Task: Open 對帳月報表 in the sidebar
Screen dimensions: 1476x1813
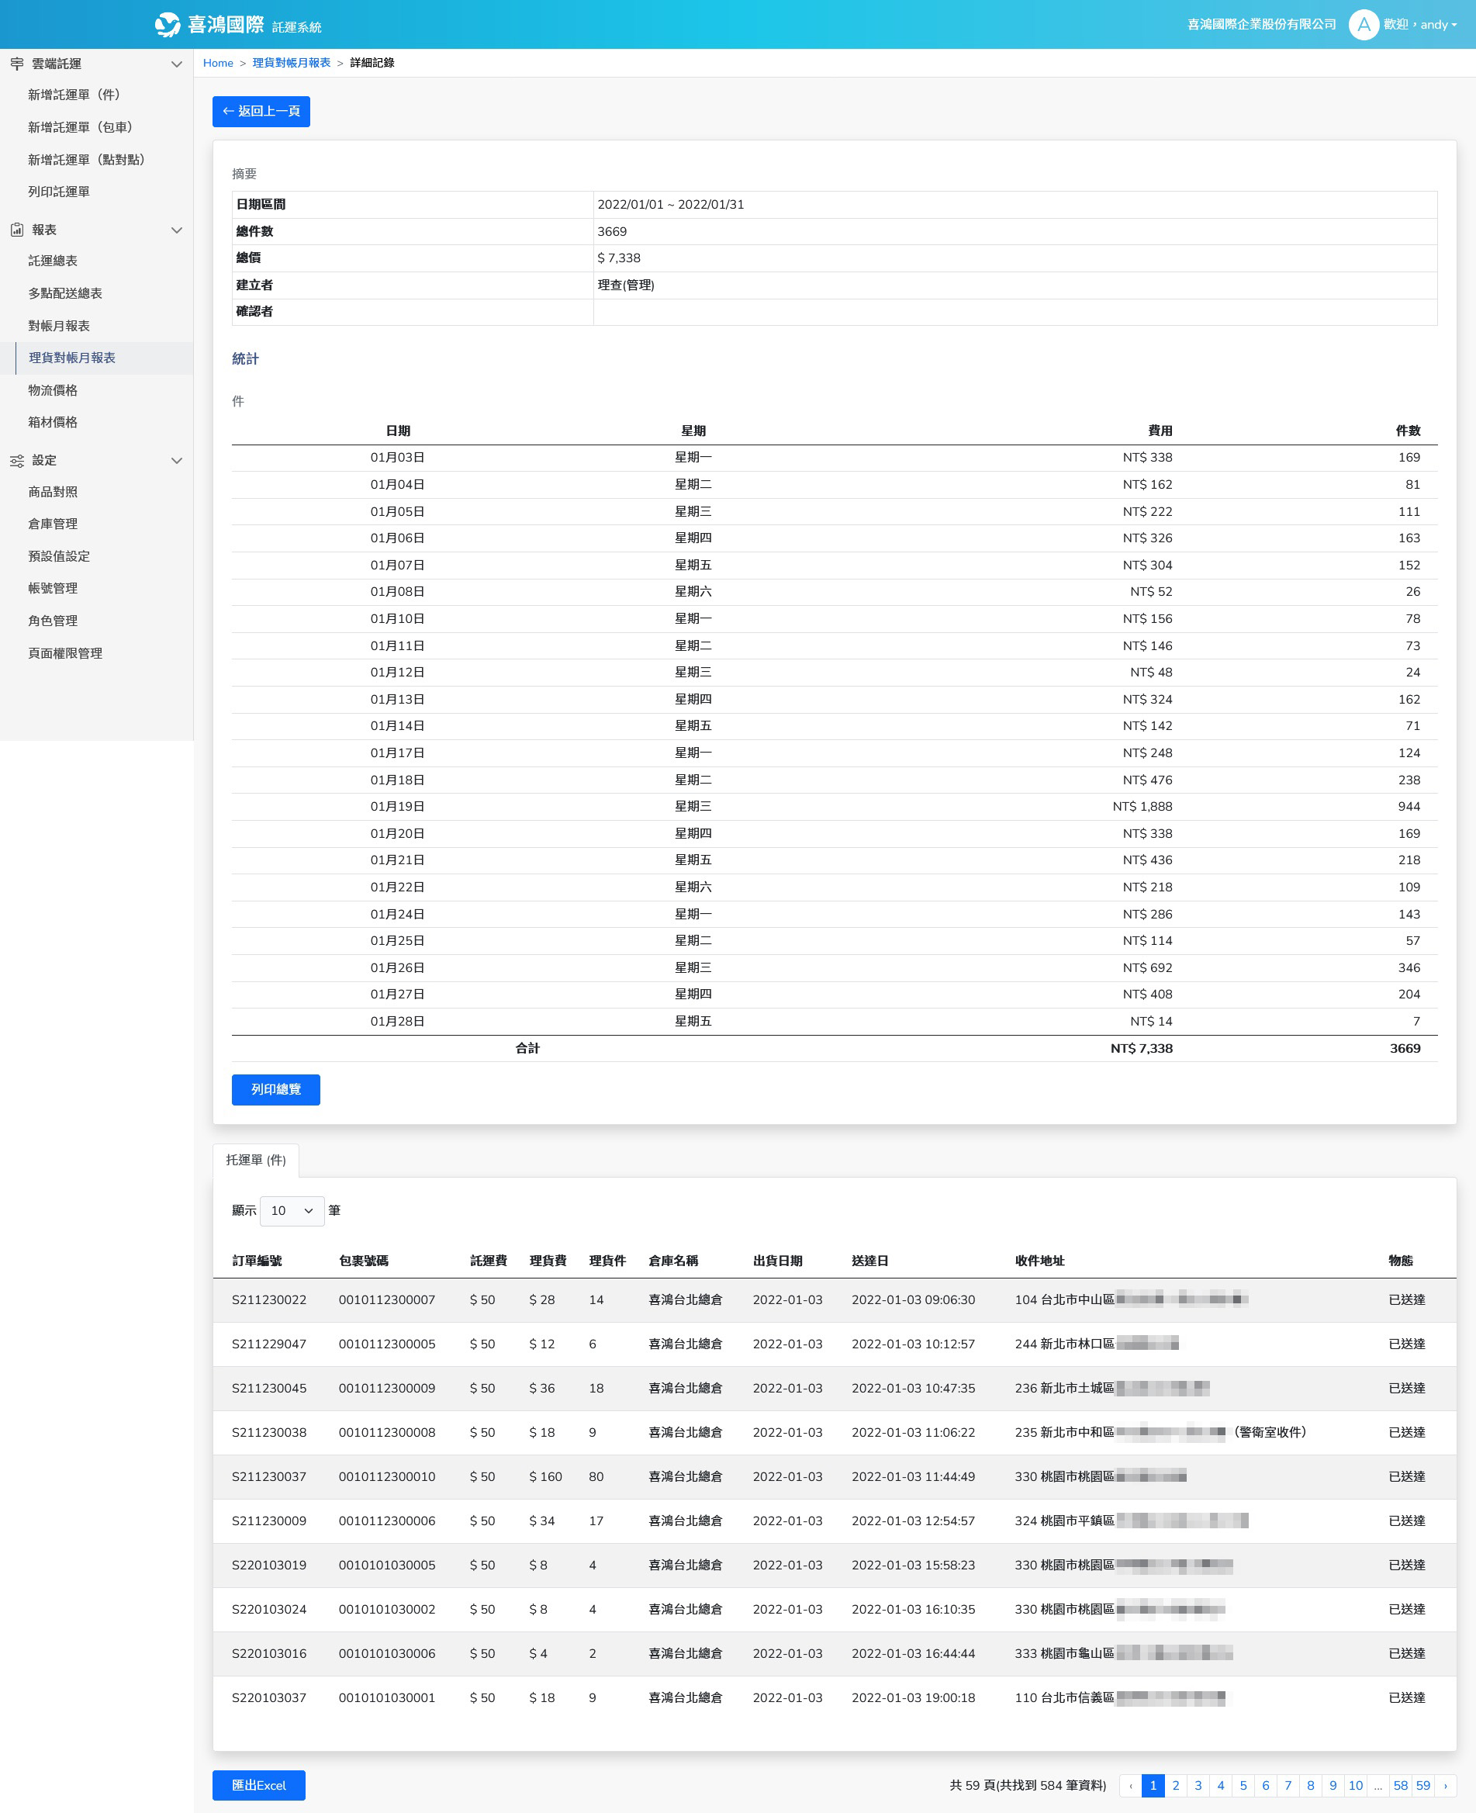Action: [x=59, y=326]
